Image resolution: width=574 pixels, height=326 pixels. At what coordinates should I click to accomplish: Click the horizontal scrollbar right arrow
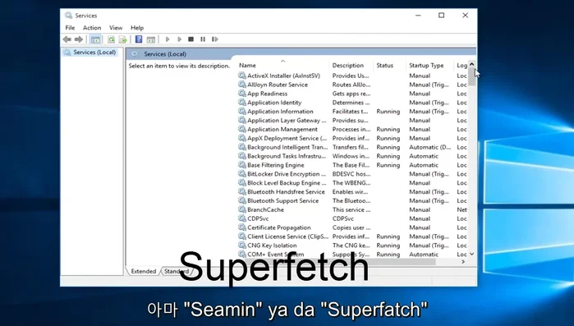[x=463, y=262]
